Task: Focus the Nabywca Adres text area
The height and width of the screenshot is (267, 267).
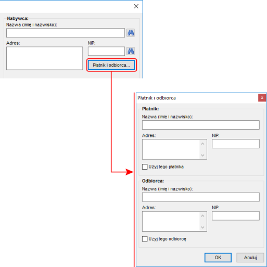Action: pyautogui.click(x=44, y=58)
